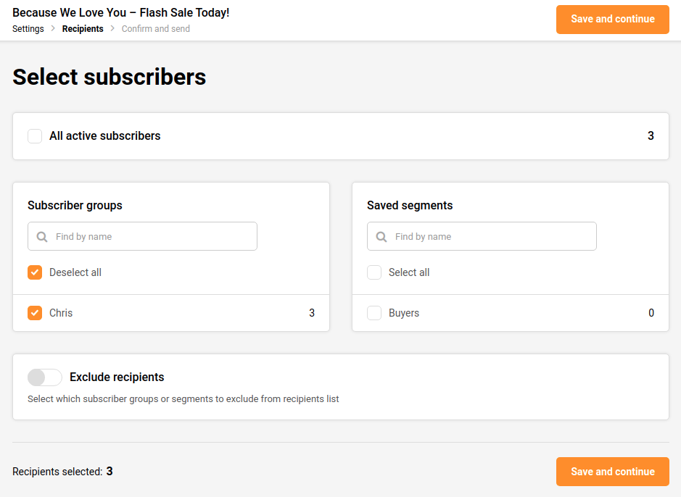The width and height of the screenshot is (681, 497).
Task: Check the All active subscribers checkbox
Action: coord(35,136)
